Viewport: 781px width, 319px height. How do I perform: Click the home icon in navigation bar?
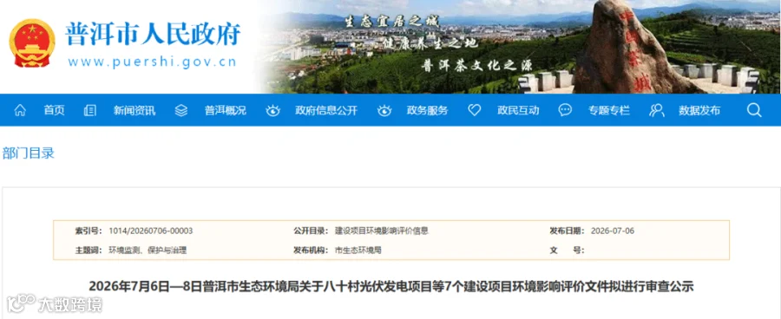pyautogui.click(x=20, y=110)
